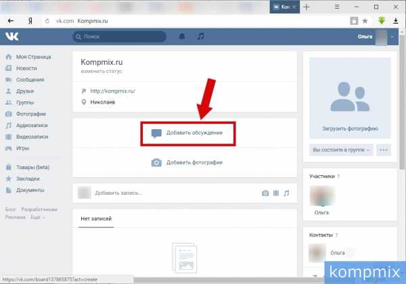
Task: Click the page vertical scrollbar
Action: pyautogui.click(x=402, y=103)
